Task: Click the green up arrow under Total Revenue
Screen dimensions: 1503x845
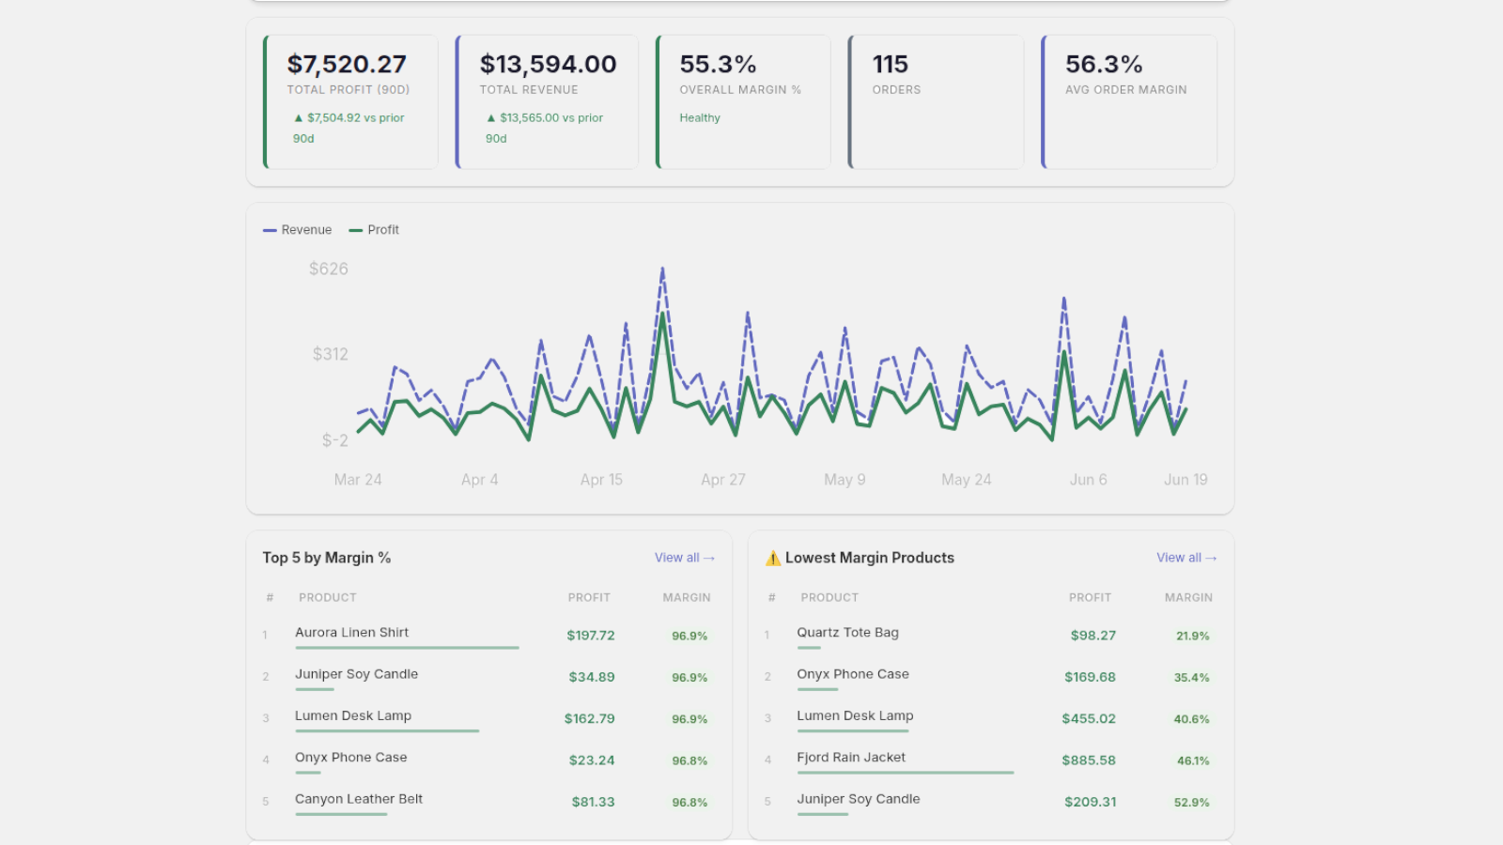Action: coord(491,118)
